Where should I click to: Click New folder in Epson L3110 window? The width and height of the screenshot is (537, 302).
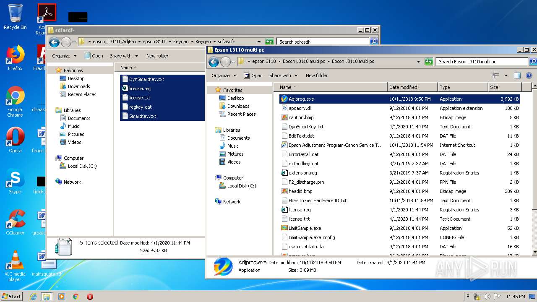317,75
